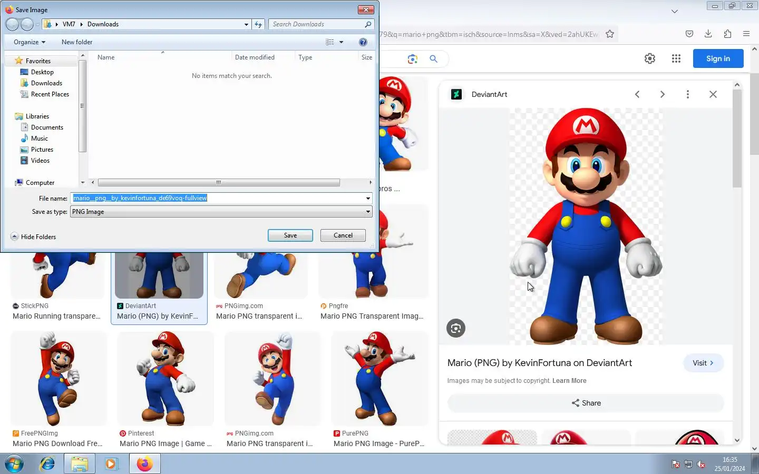Click the Cancel button

click(343, 235)
